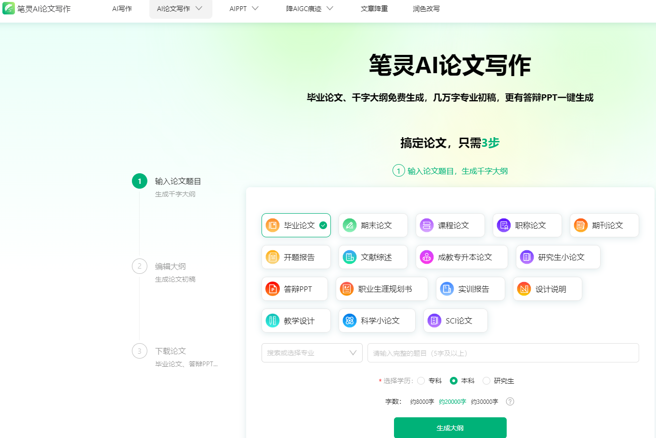This screenshot has height=438, width=656.
Task: Choose the 职业生涯规划书 type button
Action: click(382, 289)
